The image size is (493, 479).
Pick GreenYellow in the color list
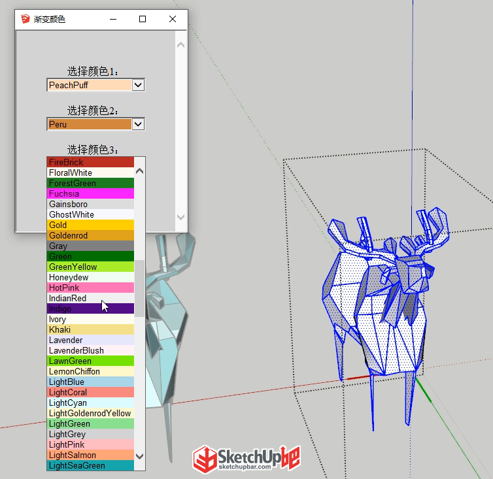pos(90,267)
